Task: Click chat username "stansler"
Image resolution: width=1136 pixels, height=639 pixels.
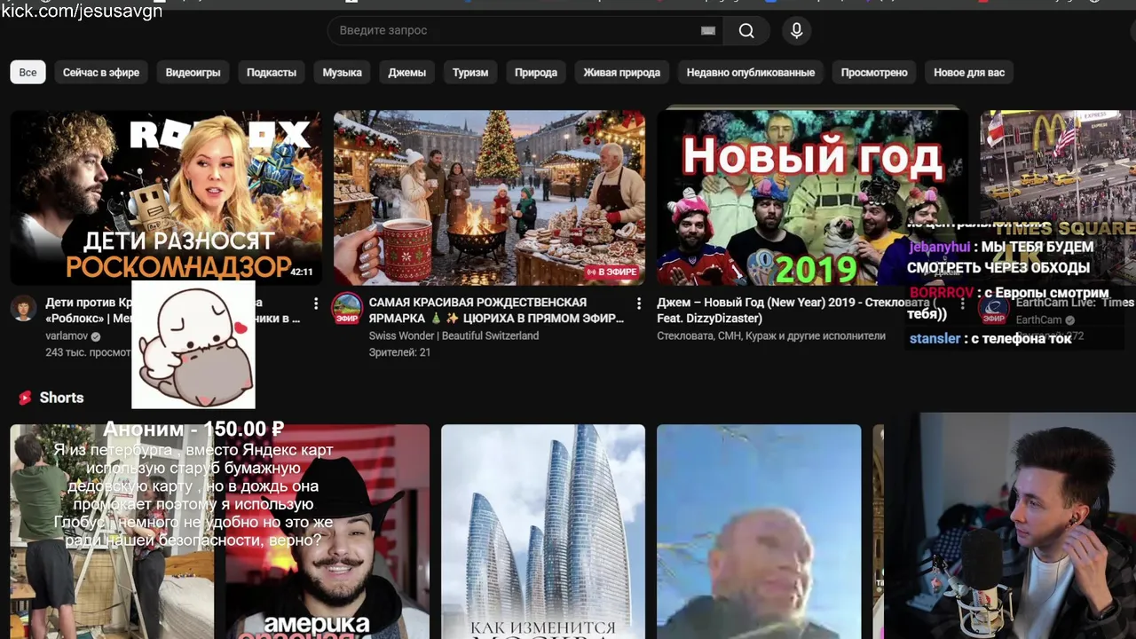Action: click(935, 339)
